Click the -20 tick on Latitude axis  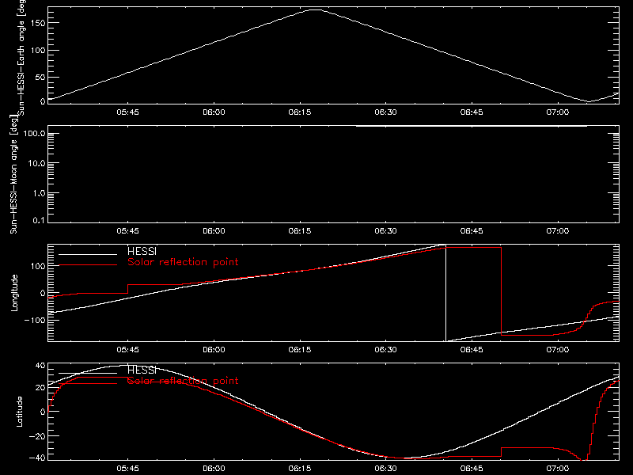coord(38,436)
